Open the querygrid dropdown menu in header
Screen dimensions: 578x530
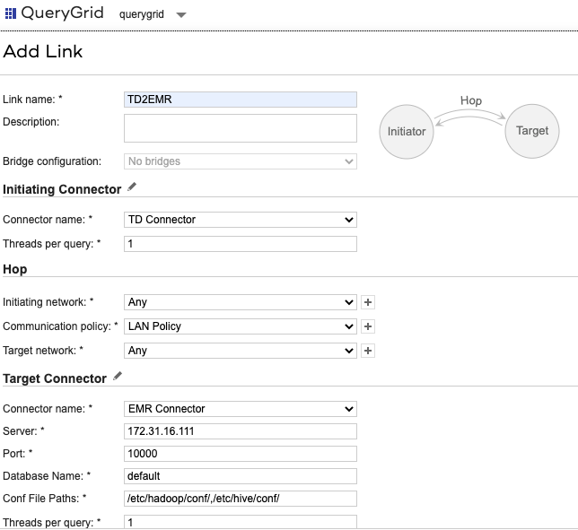181,15
